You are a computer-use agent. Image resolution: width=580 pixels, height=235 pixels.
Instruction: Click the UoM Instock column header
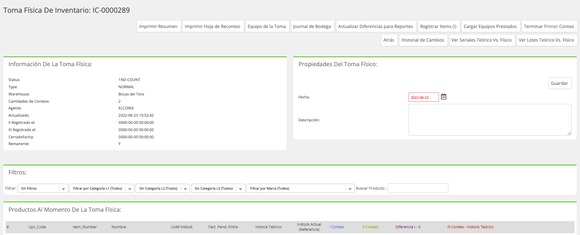pyautogui.click(x=182, y=227)
